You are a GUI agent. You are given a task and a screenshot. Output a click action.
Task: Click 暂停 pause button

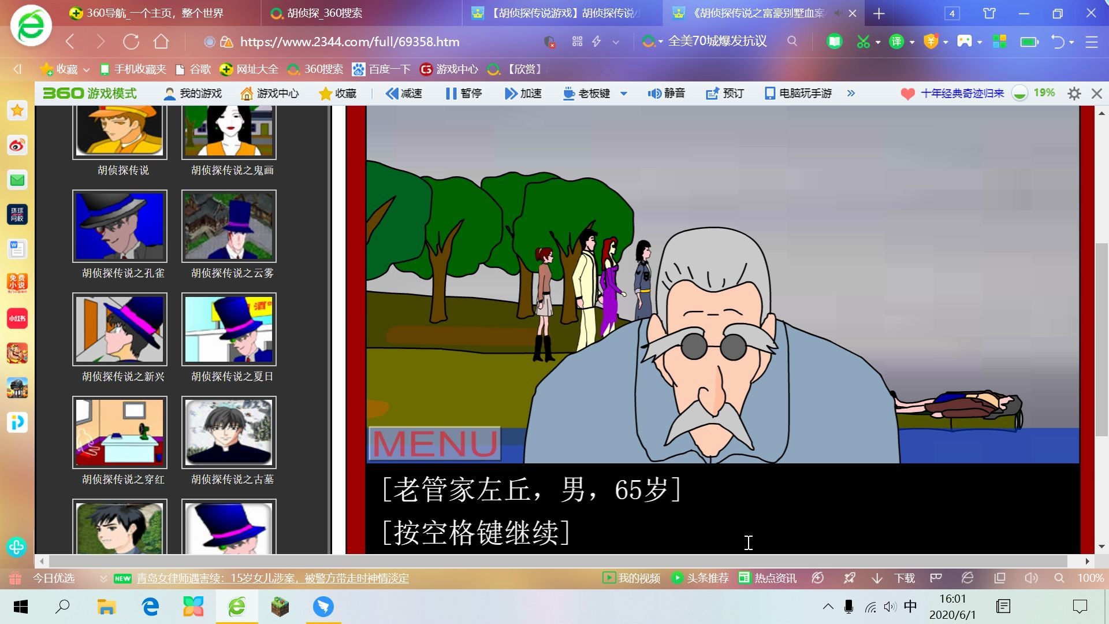[x=463, y=93]
